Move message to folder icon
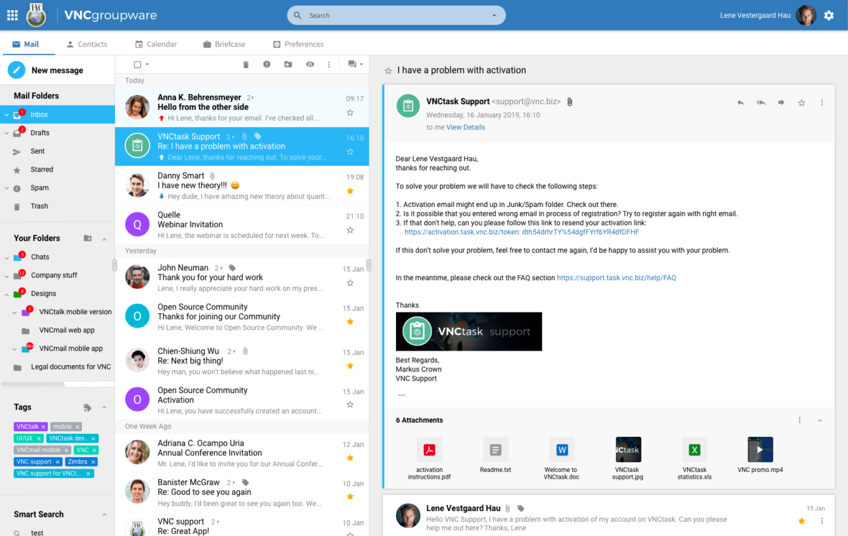This screenshot has width=848, height=536. 288,64
